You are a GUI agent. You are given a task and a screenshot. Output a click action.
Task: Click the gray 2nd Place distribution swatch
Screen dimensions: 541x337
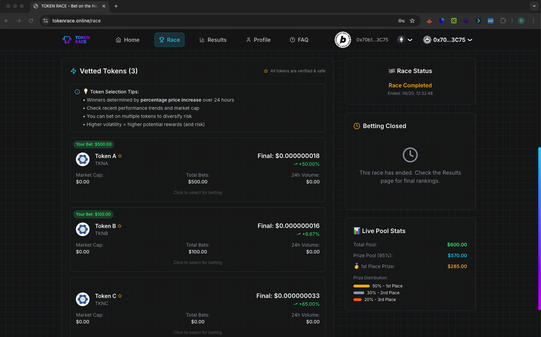tap(359, 293)
